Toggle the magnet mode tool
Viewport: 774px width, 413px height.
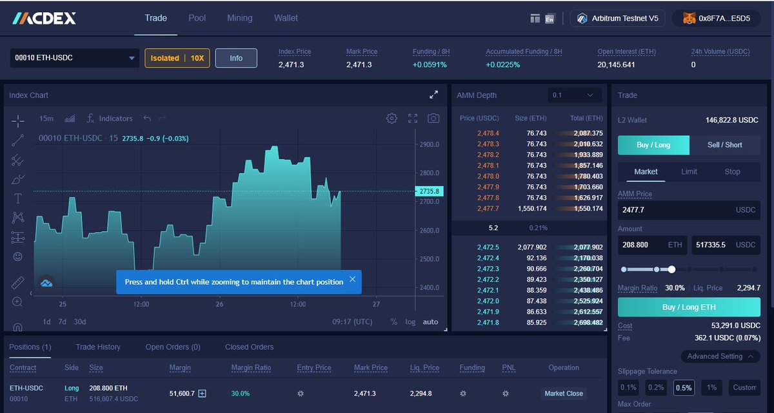coord(18,326)
